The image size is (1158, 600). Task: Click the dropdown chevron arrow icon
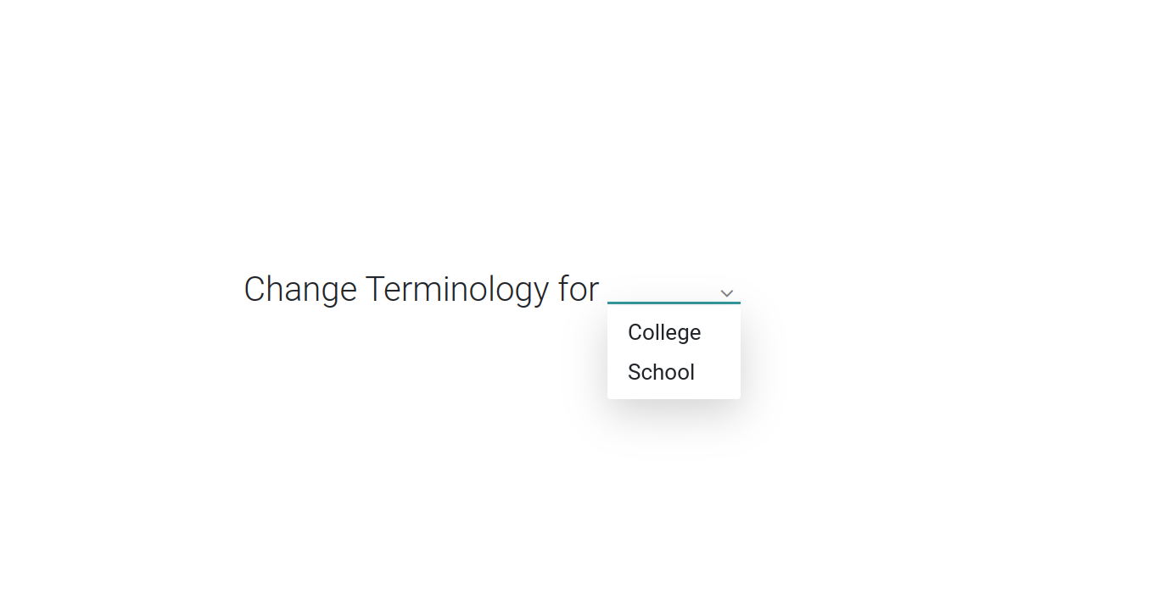[x=726, y=293]
